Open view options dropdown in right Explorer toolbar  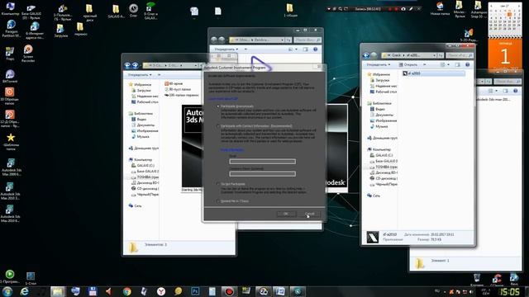(448, 64)
